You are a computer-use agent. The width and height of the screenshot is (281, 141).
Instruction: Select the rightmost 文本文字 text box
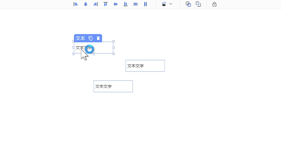[x=145, y=66]
